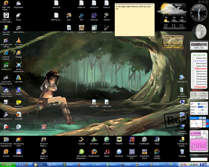This screenshot has width=209, height=167.
Task: Launch hamachi shortcut
Action: coord(82,141)
